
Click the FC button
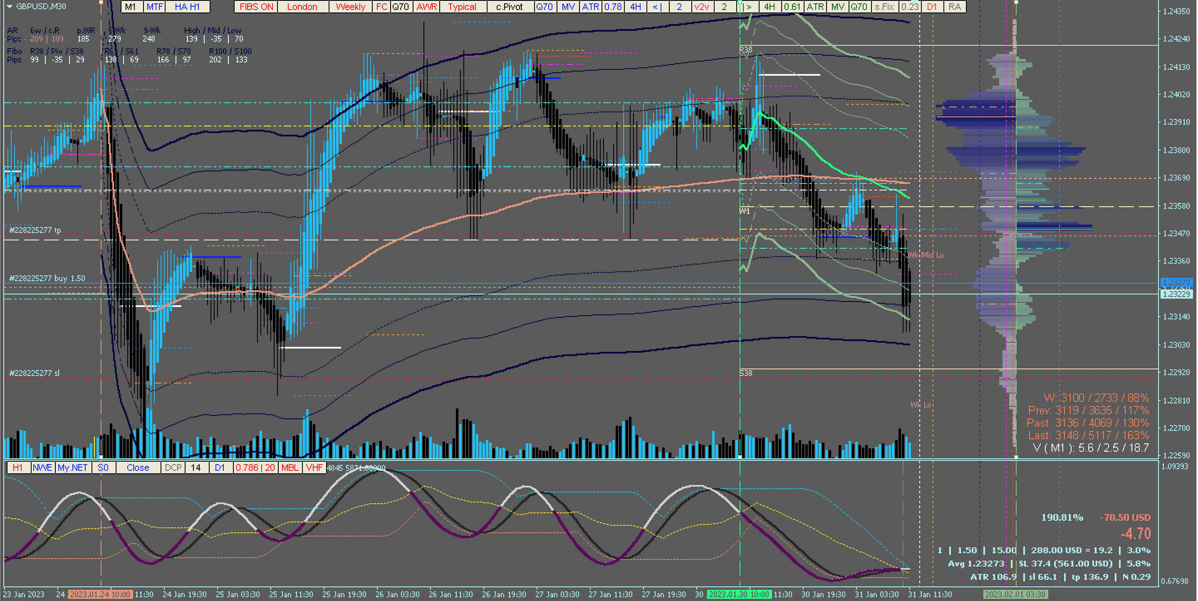381,7
